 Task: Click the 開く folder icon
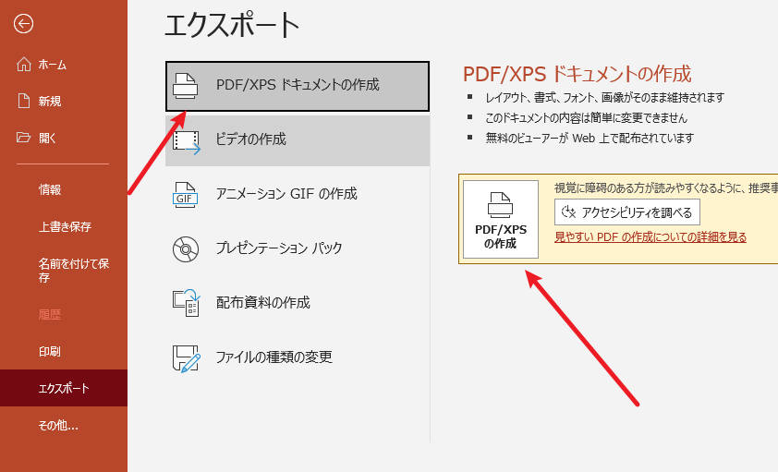point(23,138)
